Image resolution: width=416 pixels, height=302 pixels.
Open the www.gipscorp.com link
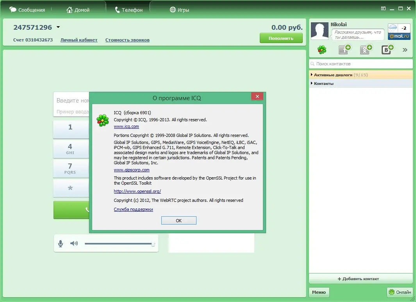pos(132,170)
